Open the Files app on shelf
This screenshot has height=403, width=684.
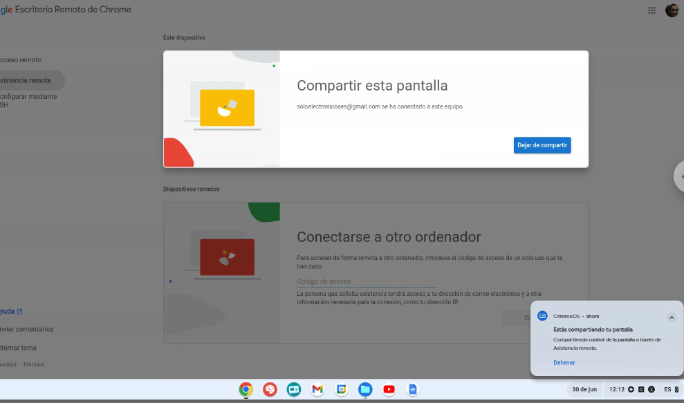pos(365,390)
